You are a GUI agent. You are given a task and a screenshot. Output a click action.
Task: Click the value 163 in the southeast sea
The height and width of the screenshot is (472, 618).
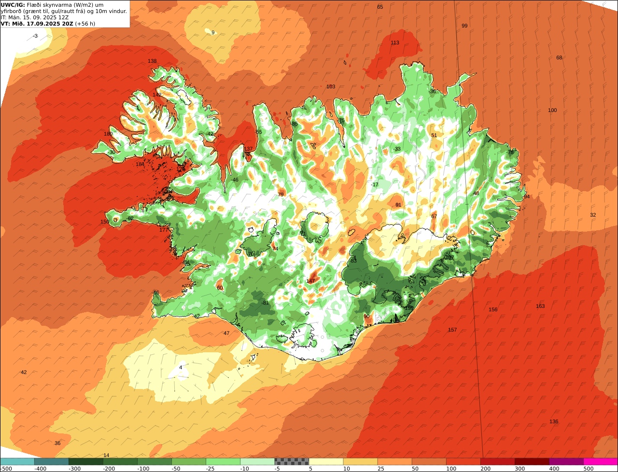[x=540, y=306]
